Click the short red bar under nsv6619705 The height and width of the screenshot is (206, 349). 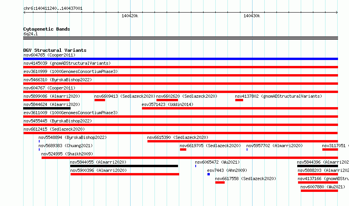pyautogui.click(x=183, y=149)
